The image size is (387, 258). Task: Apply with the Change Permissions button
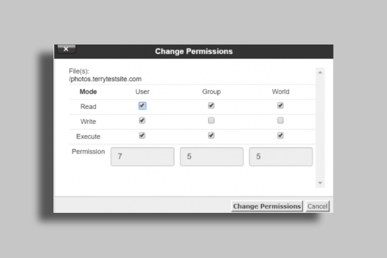tap(267, 206)
